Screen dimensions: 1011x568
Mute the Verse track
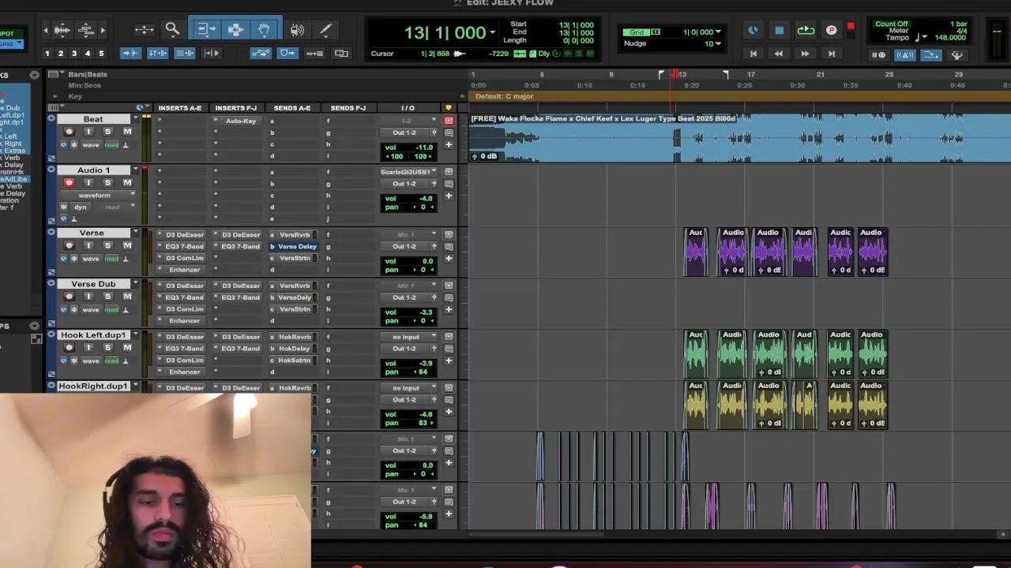click(x=127, y=246)
